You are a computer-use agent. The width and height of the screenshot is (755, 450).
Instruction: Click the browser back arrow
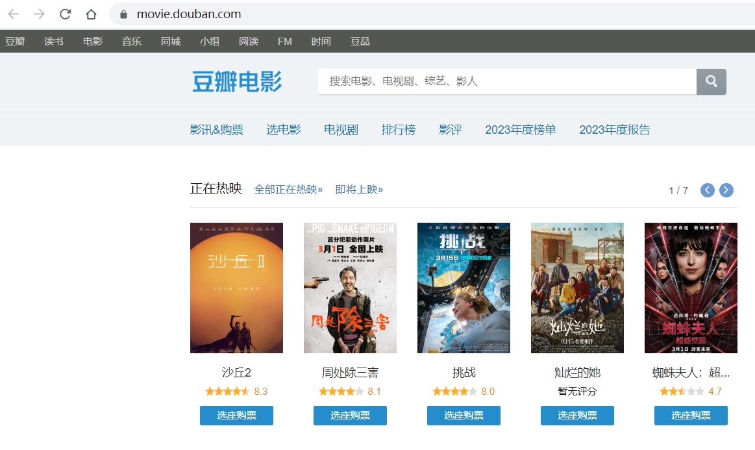[x=14, y=14]
